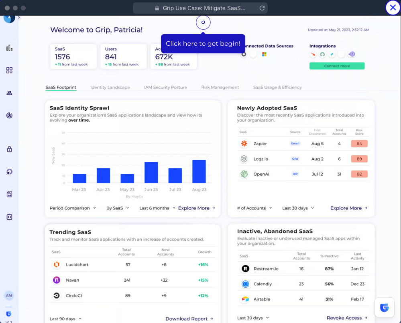
Task: Click OpenAI's risk score 82 badge
Action: tap(359, 174)
